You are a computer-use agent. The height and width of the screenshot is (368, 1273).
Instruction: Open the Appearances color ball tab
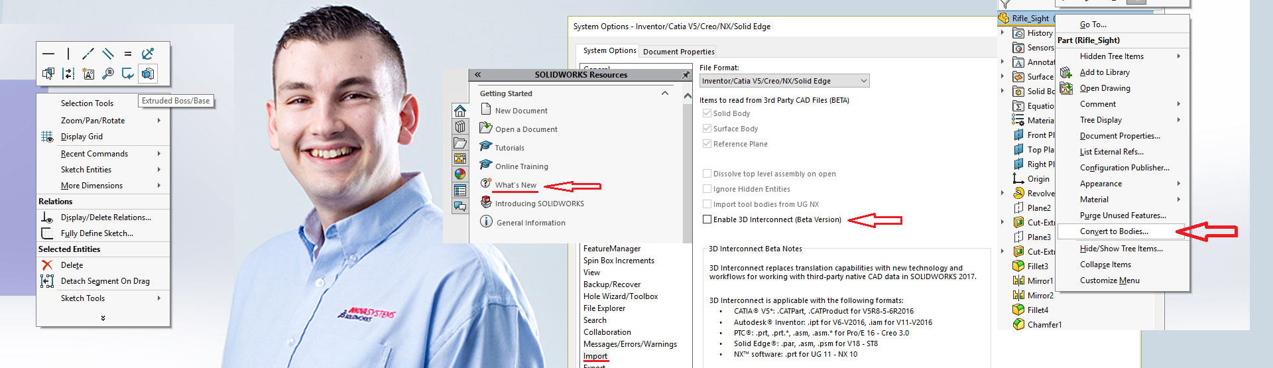pos(460,174)
